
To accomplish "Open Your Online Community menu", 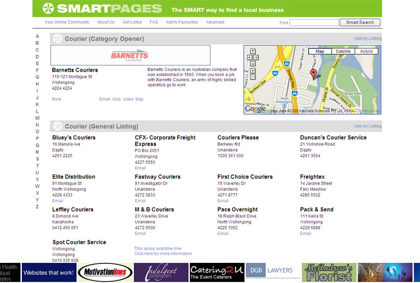I will click(67, 22).
